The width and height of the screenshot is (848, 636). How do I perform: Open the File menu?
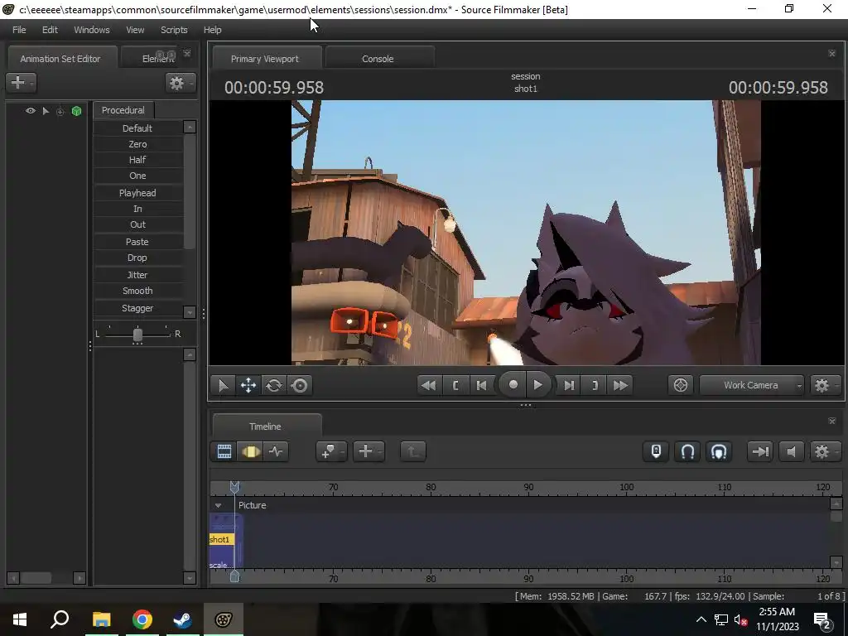pyautogui.click(x=19, y=30)
